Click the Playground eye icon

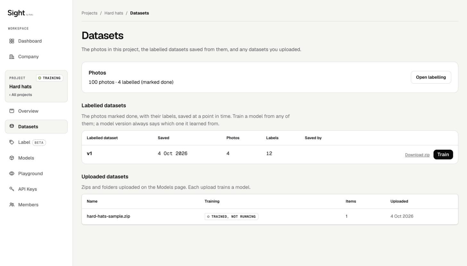click(x=12, y=174)
